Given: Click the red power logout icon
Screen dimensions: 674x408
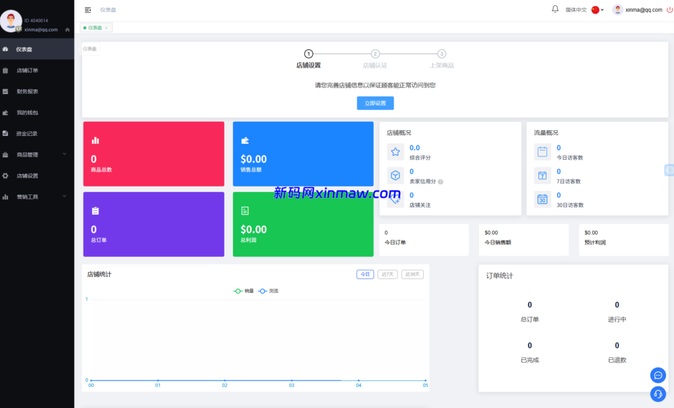Looking at the screenshot, I should [669, 9].
